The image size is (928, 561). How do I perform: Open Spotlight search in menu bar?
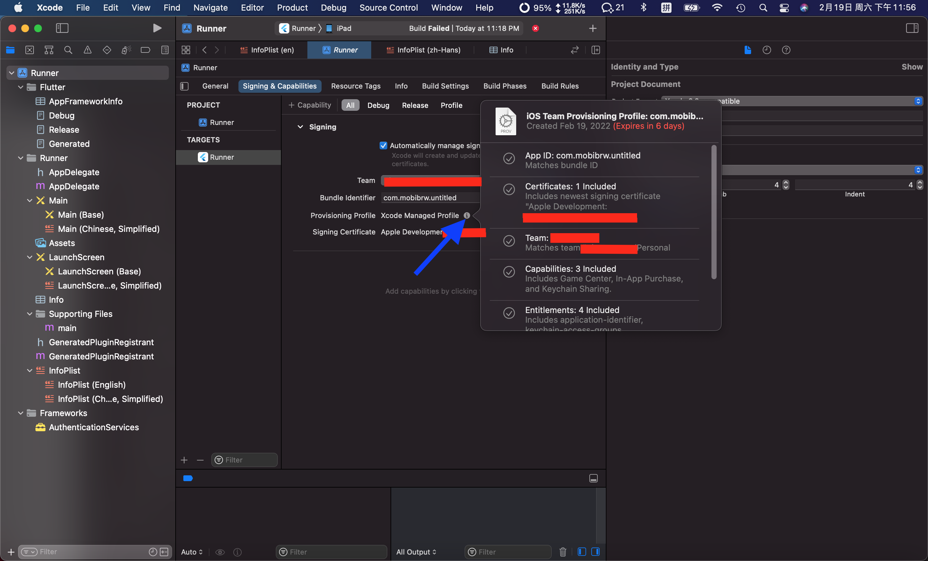[x=763, y=7]
